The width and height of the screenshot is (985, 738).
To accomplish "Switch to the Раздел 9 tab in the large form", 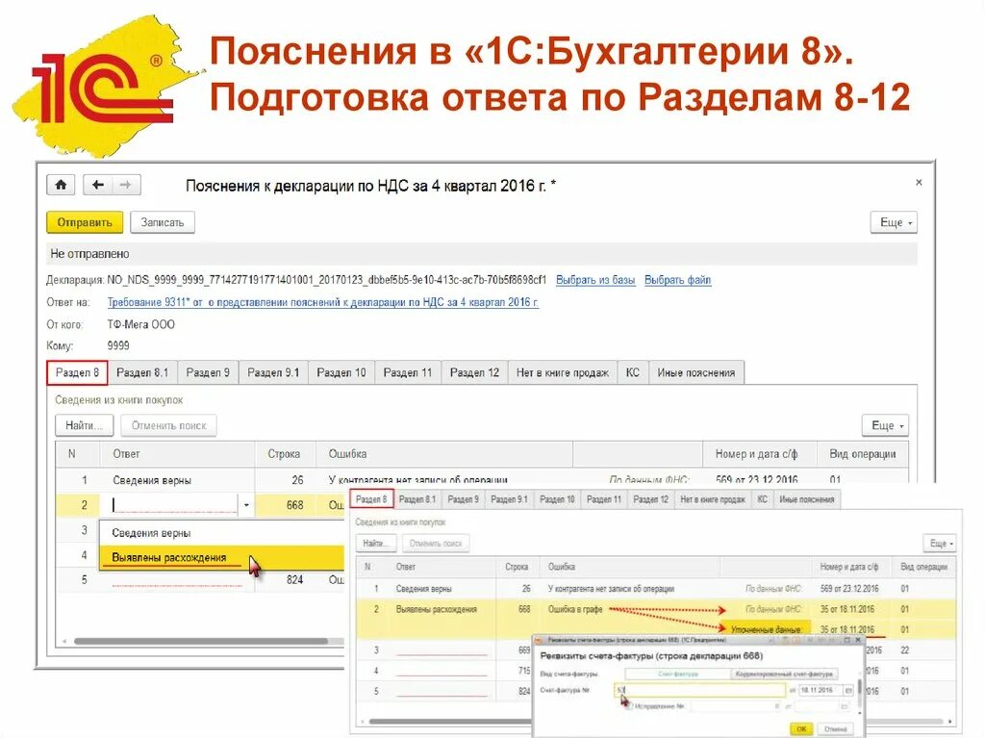I will [x=208, y=372].
